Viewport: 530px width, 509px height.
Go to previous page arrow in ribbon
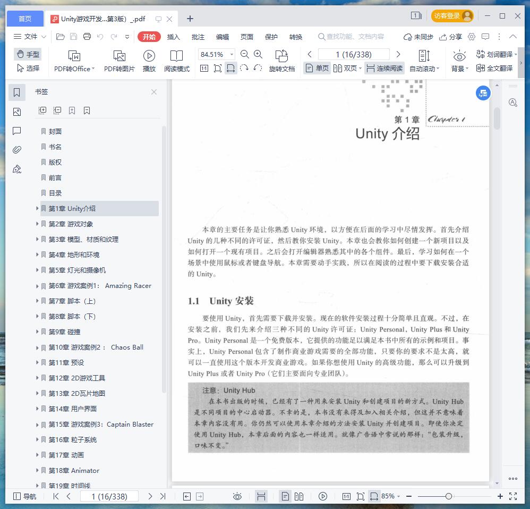pos(310,54)
